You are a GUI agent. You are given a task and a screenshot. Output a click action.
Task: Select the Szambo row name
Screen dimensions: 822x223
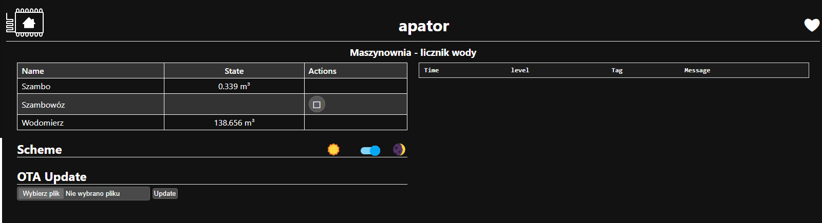coord(36,86)
